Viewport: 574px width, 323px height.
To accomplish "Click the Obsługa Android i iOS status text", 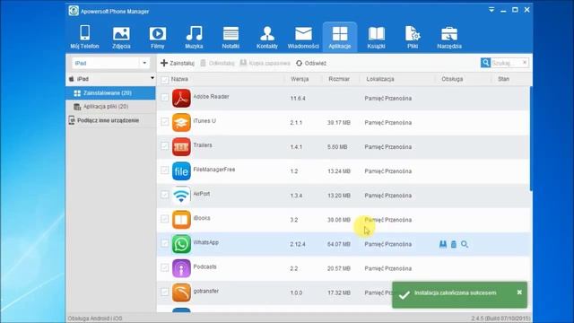I will pyautogui.click(x=95, y=319).
